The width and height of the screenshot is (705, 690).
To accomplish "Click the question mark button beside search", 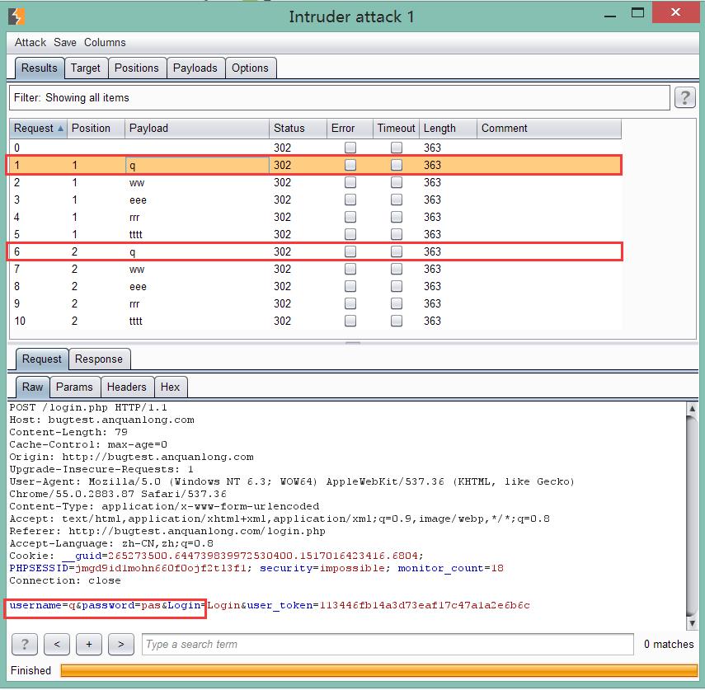I will [25, 644].
